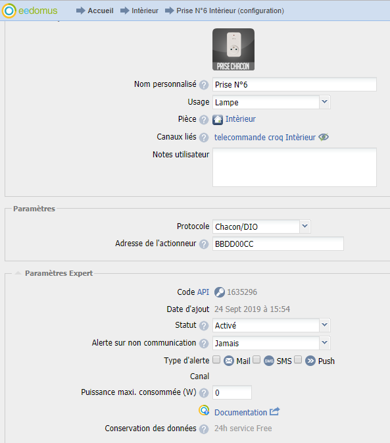Navigate to Intèrieur breadcrumb item
The height and width of the screenshot is (443, 390).
[145, 11]
